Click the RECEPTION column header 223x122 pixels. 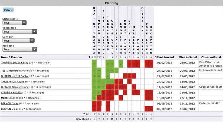[151, 39]
